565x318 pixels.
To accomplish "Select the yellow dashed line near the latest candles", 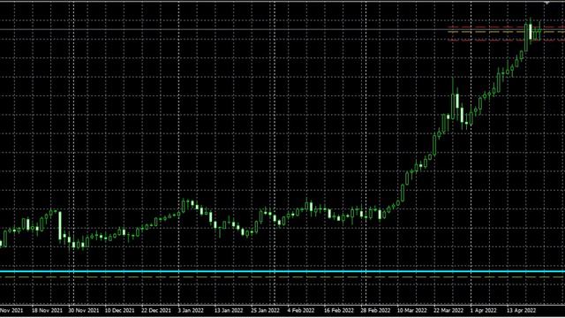I will click(506, 32).
